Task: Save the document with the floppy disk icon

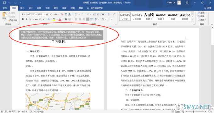Action: pyautogui.click(x=4, y=3)
